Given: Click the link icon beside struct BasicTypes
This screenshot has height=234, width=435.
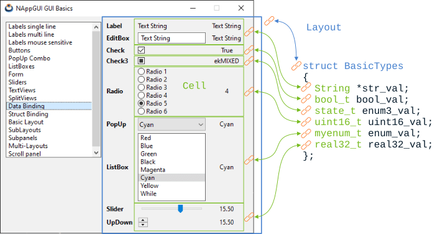Looking at the screenshot, I should pyautogui.click(x=296, y=66).
